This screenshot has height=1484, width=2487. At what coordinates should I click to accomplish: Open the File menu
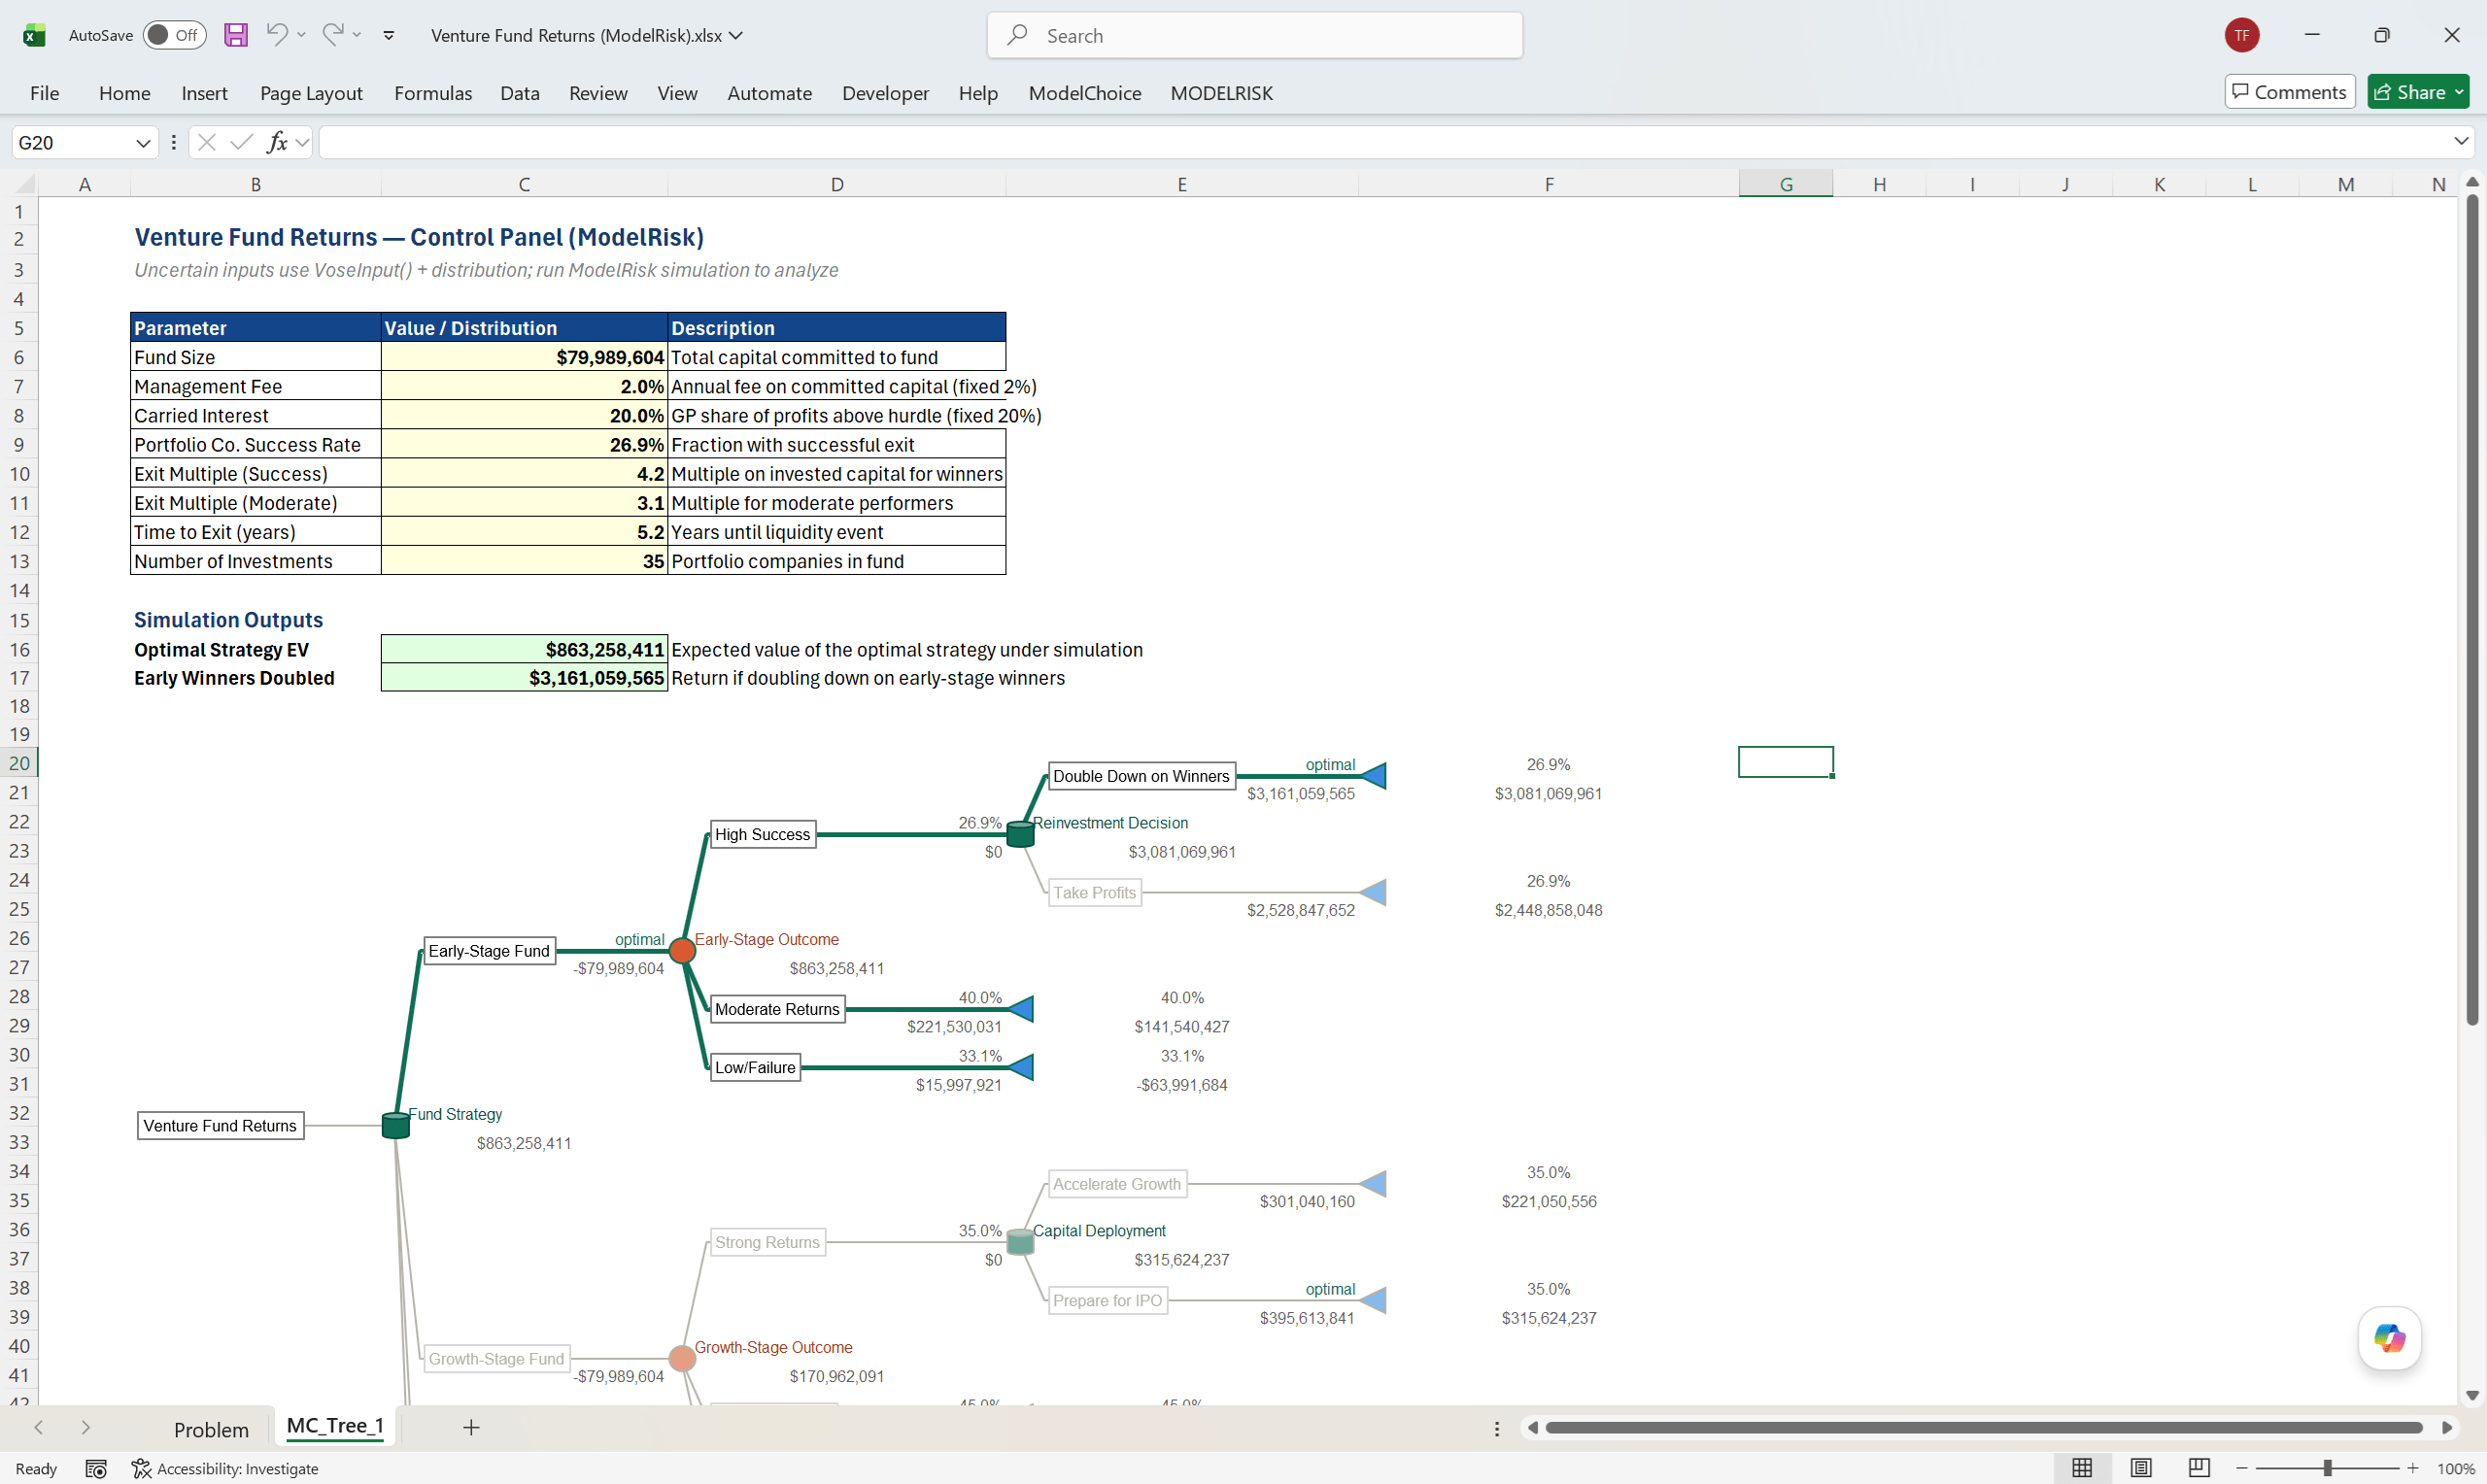(44, 93)
